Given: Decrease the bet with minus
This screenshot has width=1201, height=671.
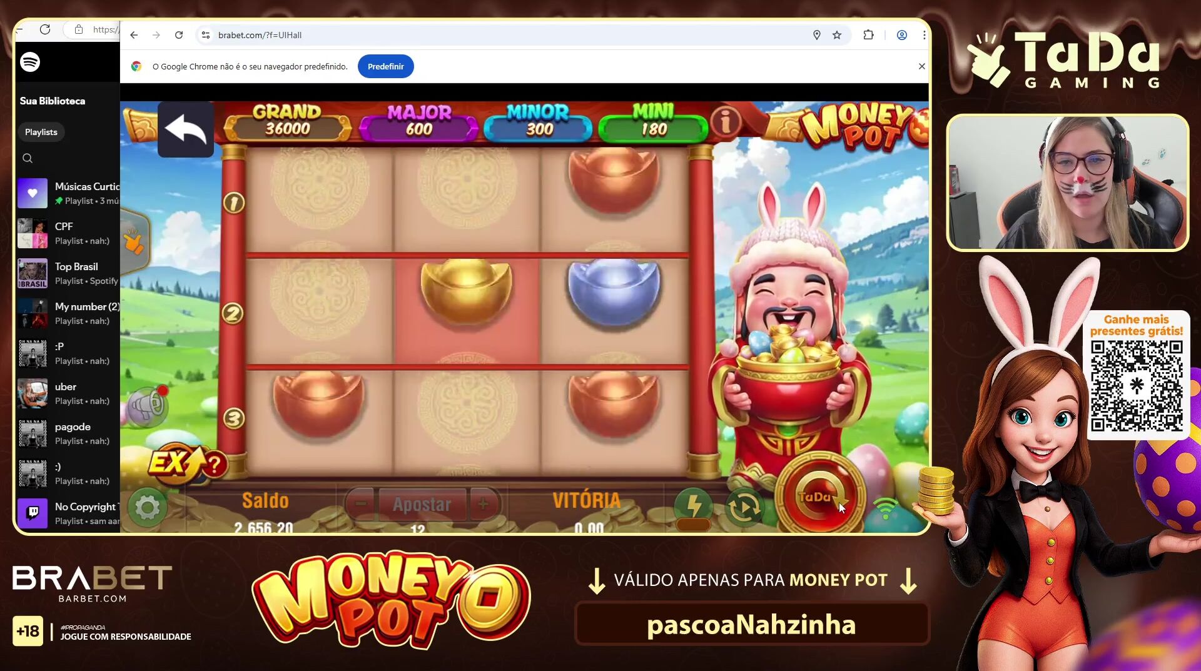Looking at the screenshot, I should pyautogui.click(x=361, y=504).
